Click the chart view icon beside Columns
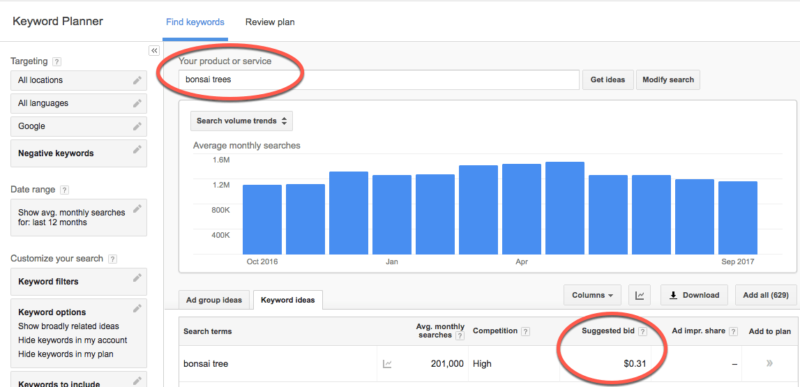The image size is (800, 387). pyautogui.click(x=640, y=295)
